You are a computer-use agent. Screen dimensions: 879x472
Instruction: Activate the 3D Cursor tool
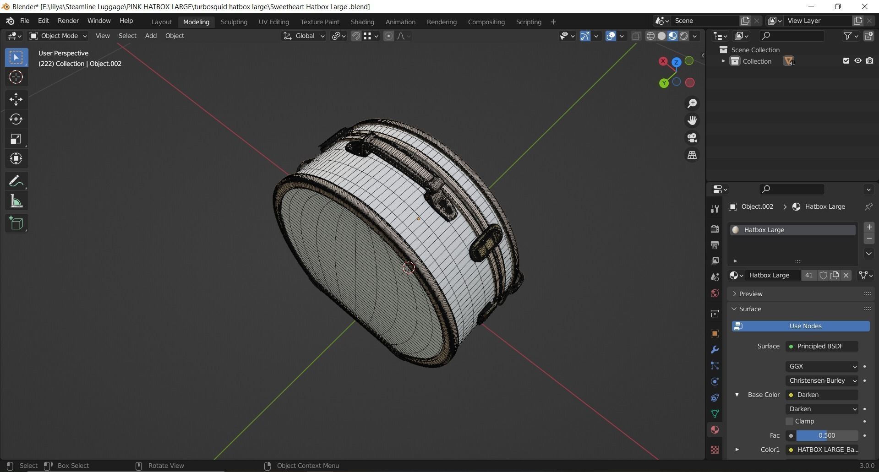16,77
